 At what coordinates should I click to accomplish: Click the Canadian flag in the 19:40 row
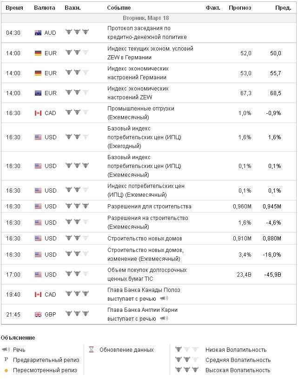point(38,294)
